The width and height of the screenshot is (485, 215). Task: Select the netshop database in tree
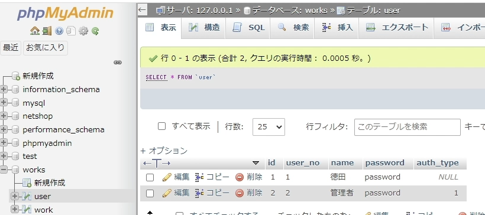[38, 116]
